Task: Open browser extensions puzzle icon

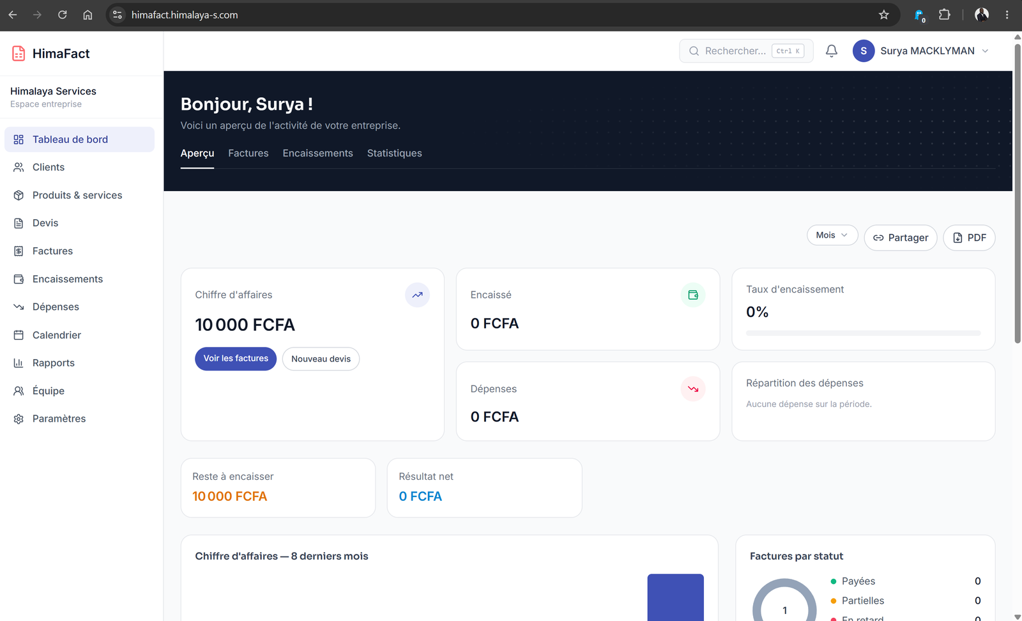Action: click(x=945, y=15)
